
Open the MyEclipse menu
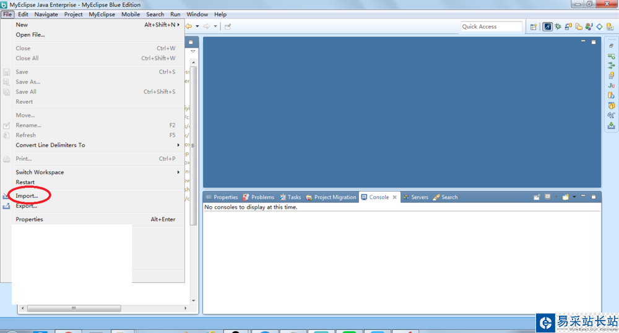pyautogui.click(x=102, y=14)
